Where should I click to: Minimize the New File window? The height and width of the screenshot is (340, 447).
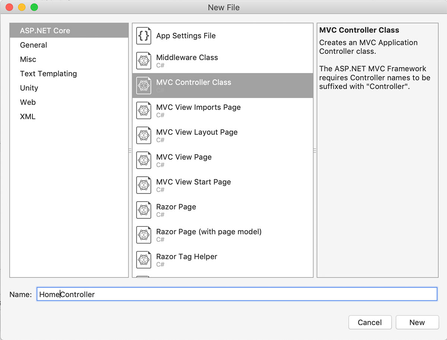[22, 7]
